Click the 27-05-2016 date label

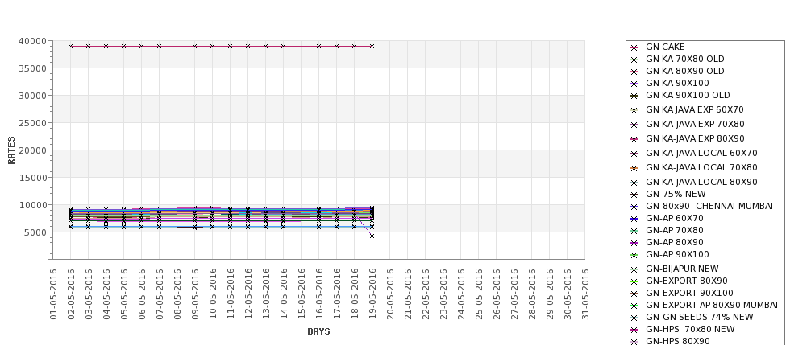(x=514, y=294)
